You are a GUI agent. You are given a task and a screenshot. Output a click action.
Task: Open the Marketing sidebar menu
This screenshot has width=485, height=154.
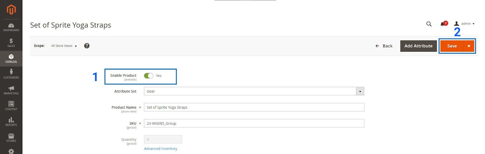pos(11,90)
